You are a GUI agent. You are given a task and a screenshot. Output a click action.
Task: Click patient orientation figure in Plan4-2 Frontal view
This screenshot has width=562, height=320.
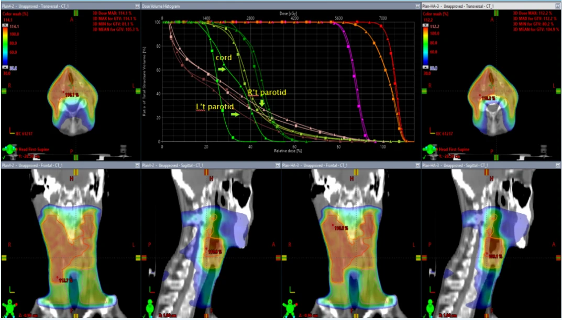pyautogui.click(x=9, y=306)
